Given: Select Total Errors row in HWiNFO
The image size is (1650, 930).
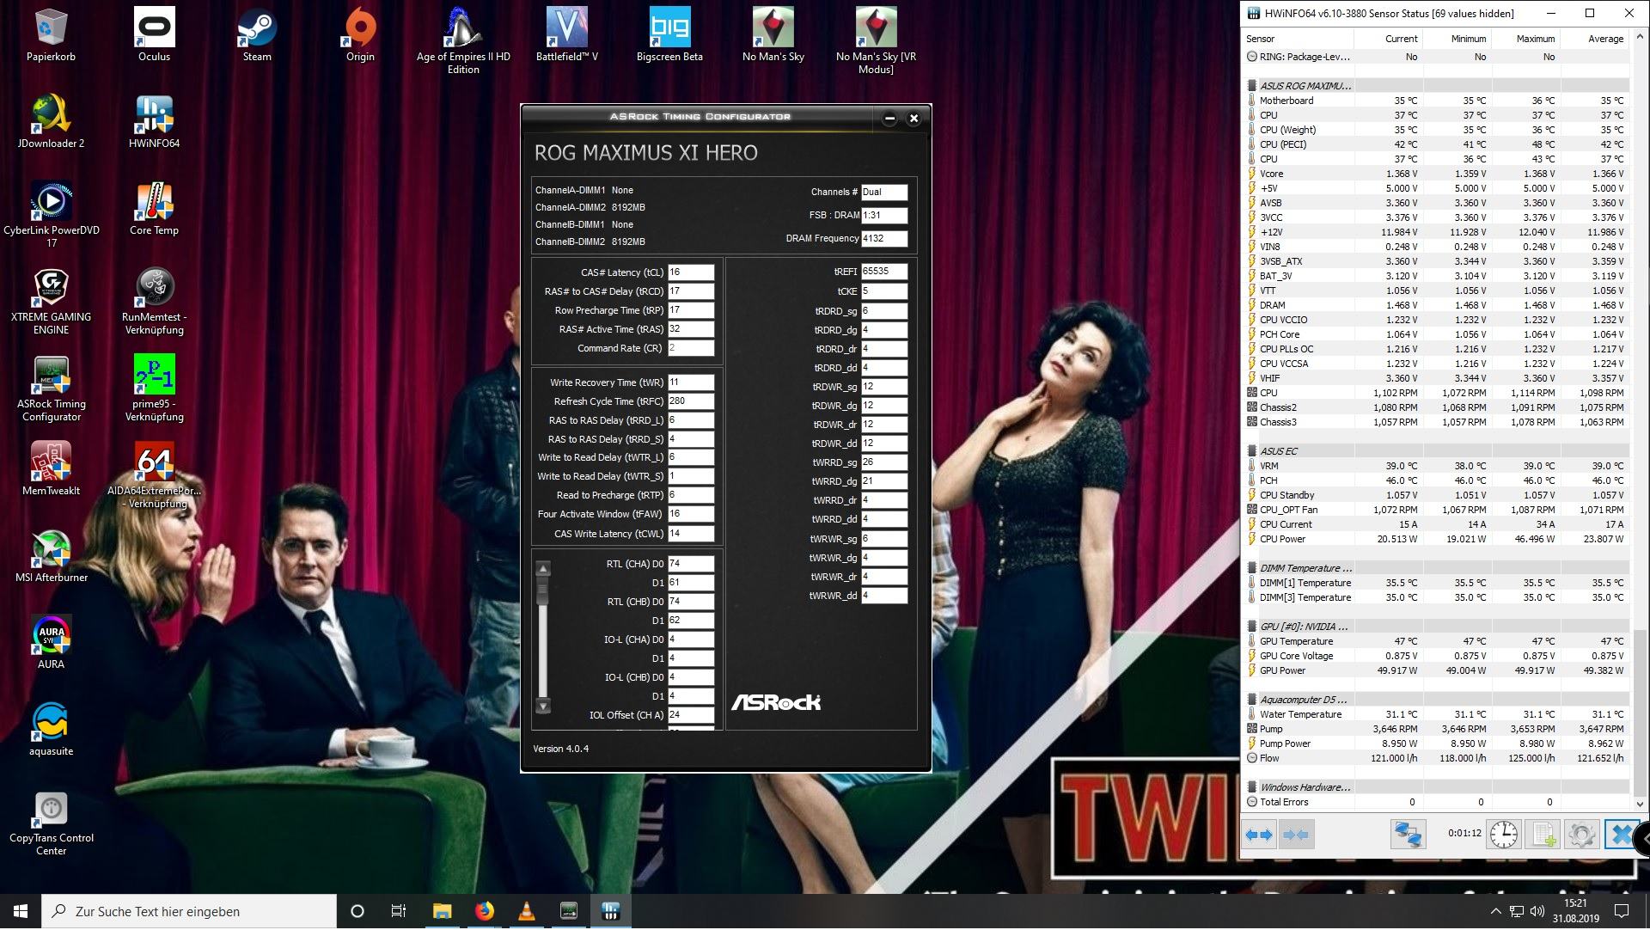Looking at the screenshot, I should click(1436, 802).
